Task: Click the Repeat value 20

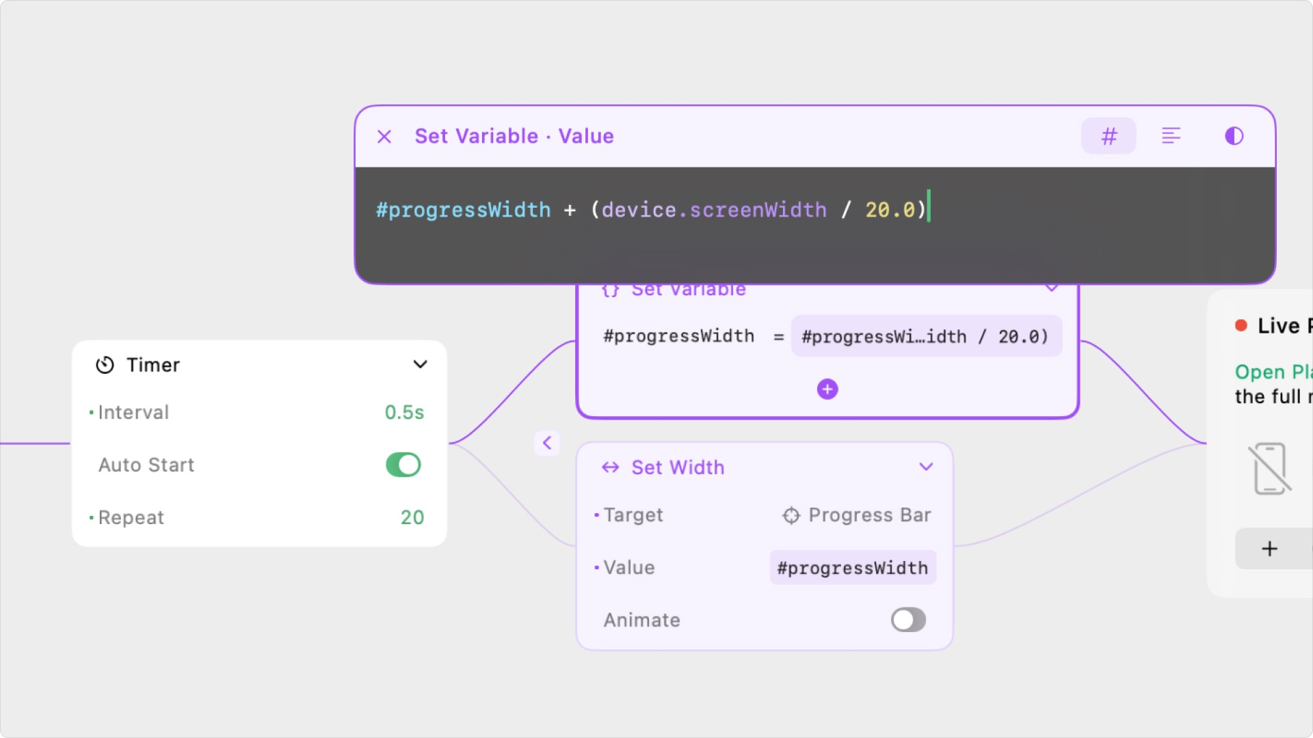Action: pyautogui.click(x=412, y=518)
